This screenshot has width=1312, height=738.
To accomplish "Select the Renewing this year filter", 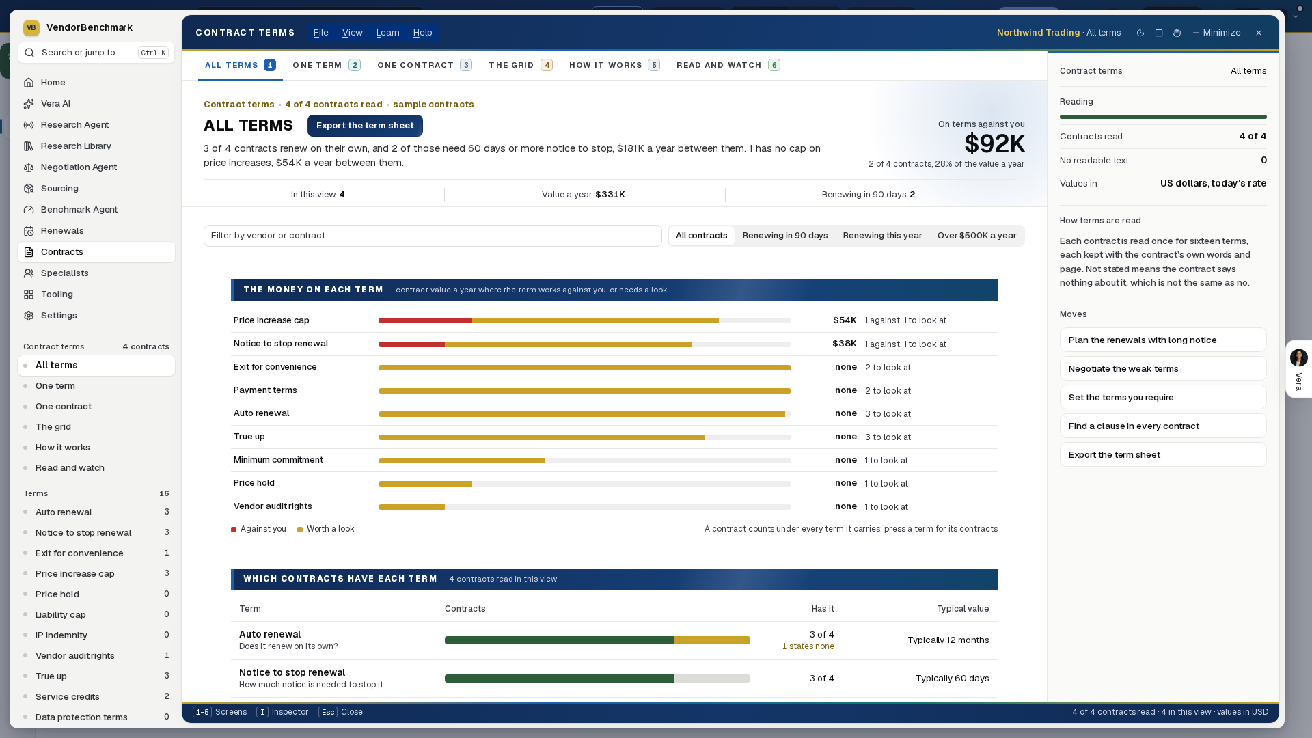I will (x=882, y=236).
